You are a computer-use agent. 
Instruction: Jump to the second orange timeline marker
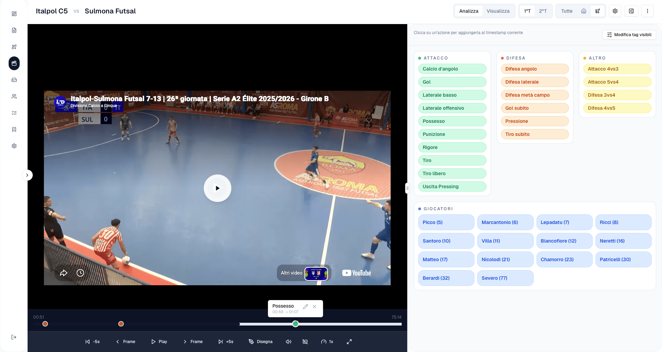click(121, 324)
